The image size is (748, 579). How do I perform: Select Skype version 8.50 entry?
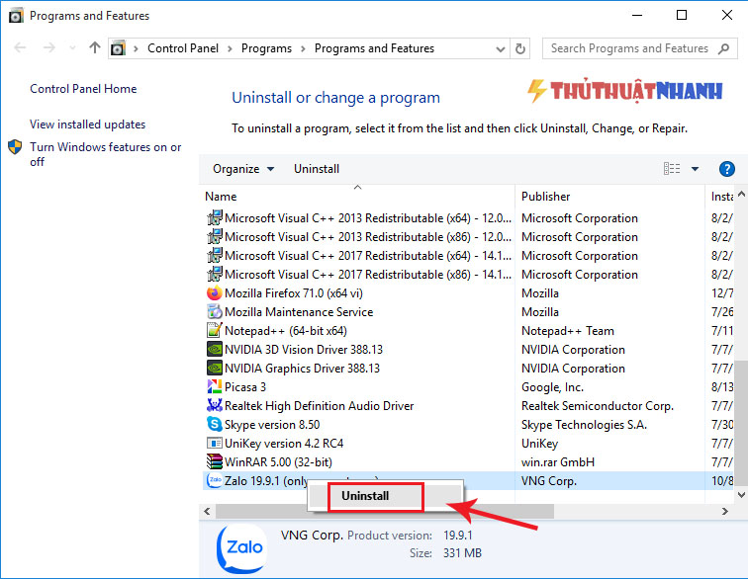[272, 425]
